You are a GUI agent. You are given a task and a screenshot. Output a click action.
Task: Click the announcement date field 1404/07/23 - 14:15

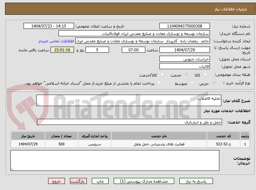49,26
